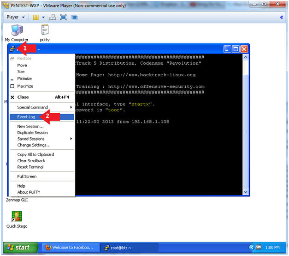Choose Maximize in PuTTY system menu

tap(42, 86)
